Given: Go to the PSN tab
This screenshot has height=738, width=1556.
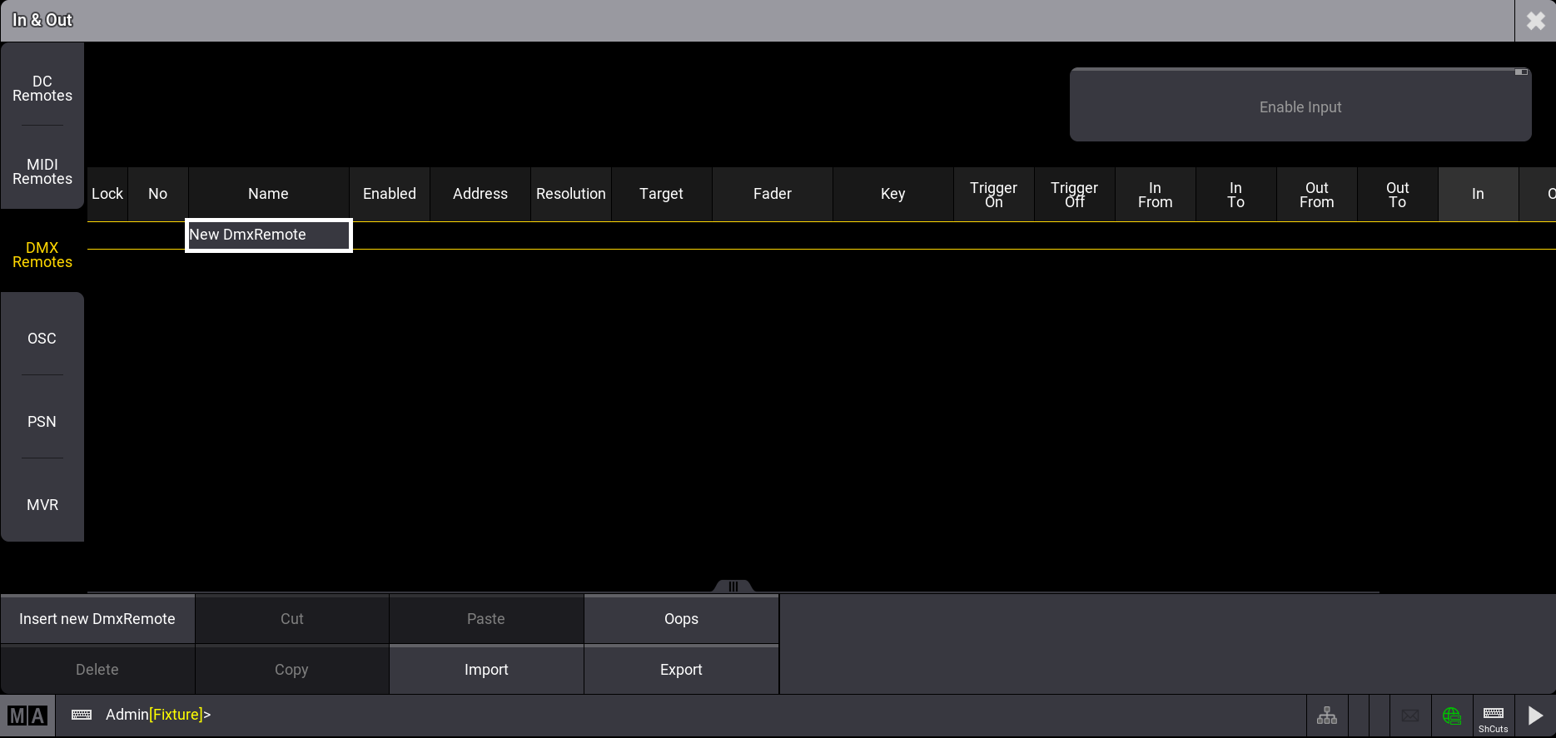Looking at the screenshot, I should (42, 422).
